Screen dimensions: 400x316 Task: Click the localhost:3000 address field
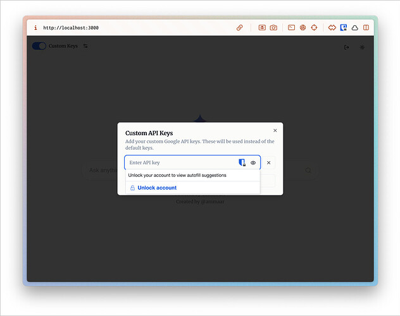[71, 28]
